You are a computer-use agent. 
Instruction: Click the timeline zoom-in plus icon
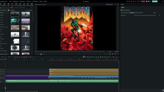[x=114, y=57]
